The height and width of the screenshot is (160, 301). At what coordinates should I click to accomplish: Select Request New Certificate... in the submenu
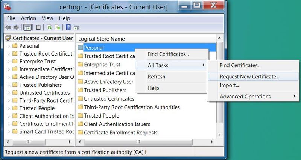point(253,77)
